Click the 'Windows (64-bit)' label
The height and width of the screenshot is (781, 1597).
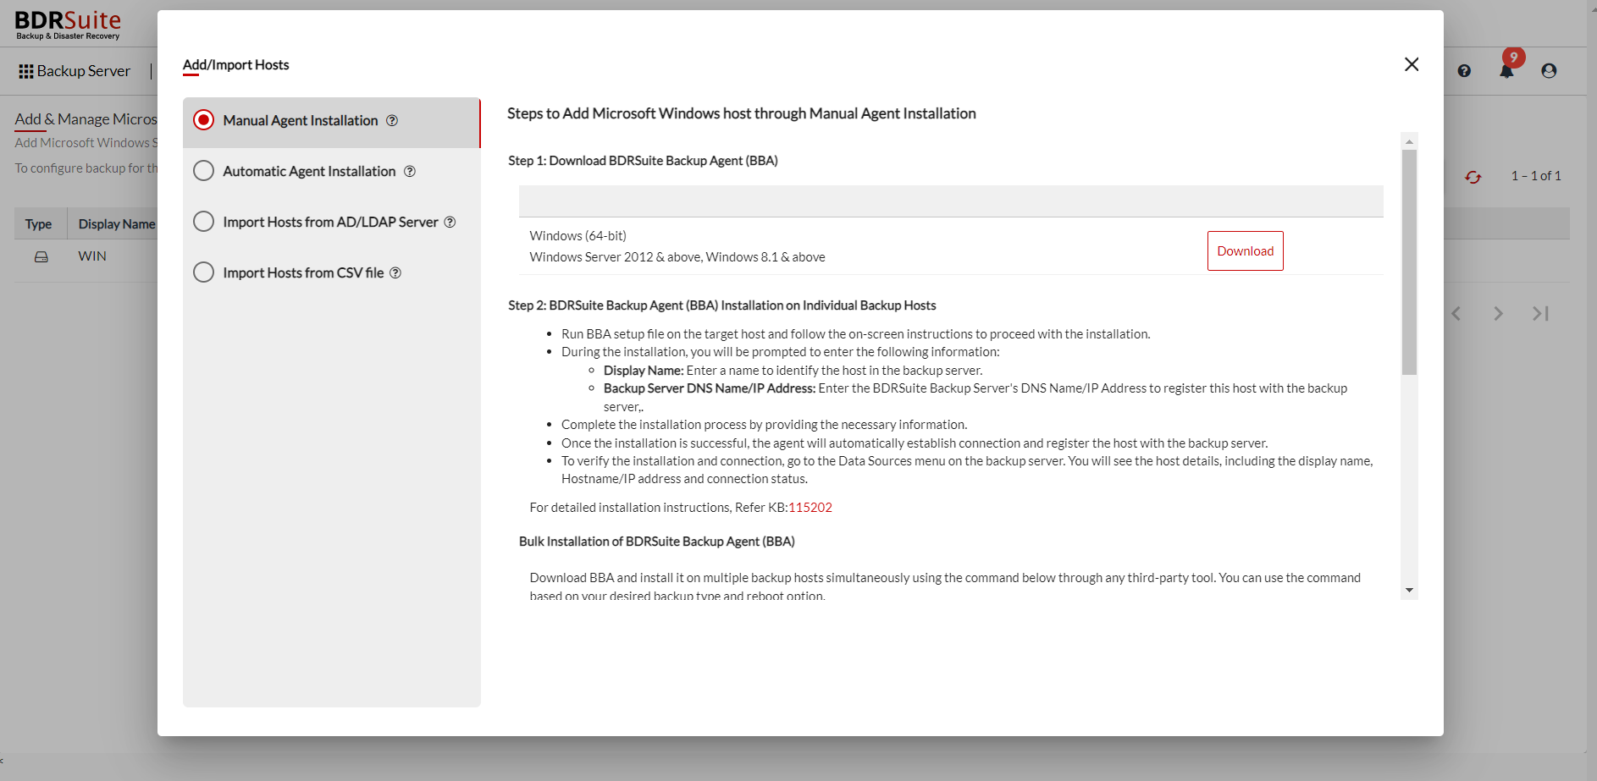pyautogui.click(x=577, y=236)
